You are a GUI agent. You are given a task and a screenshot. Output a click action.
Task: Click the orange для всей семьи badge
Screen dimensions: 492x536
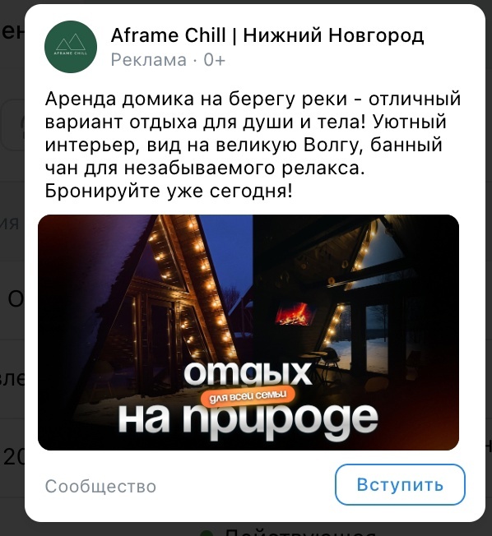pyautogui.click(x=248, y=396)
